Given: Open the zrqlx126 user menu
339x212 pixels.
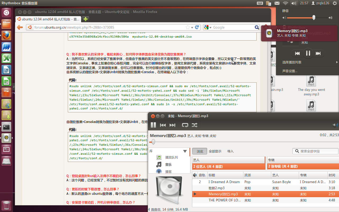Looking at the screenshot, I should tap(320, 3).
